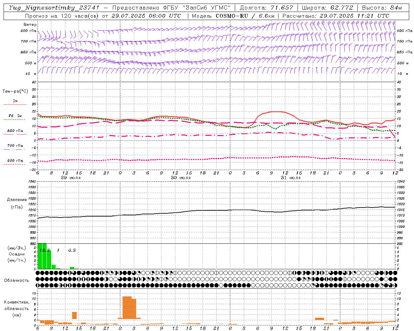Click the Конвективн. panel label
This screenshot has height=331, width=414.
(x=17, y=302)
